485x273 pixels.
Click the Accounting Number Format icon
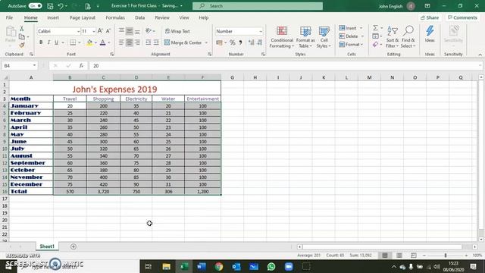(220, 42)
